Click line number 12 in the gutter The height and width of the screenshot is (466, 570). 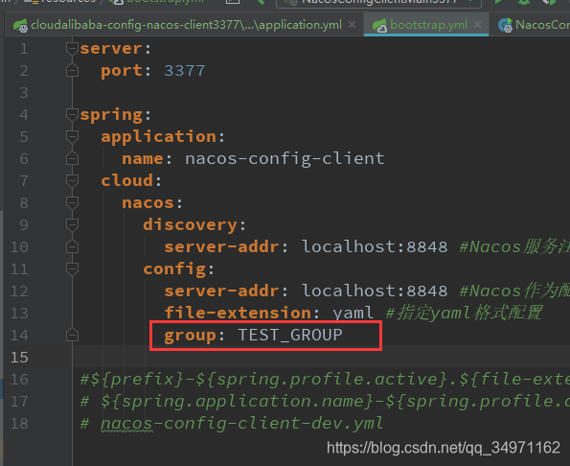pos(19,291)
